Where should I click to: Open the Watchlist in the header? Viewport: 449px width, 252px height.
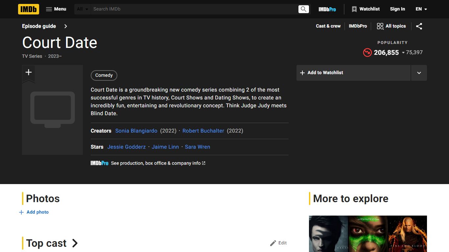click(366, 9)
